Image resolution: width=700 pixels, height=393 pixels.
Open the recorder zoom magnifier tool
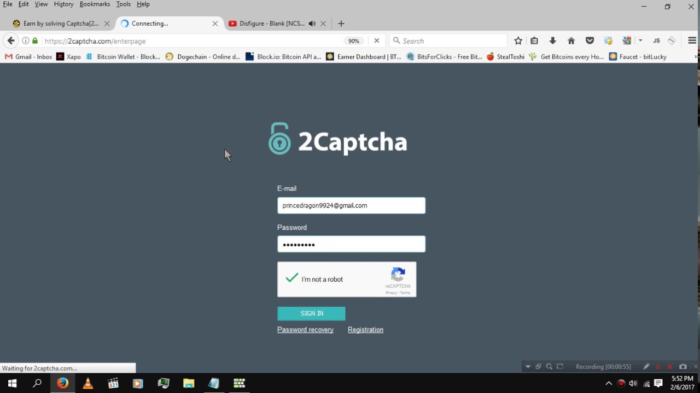tap(549, 367)
